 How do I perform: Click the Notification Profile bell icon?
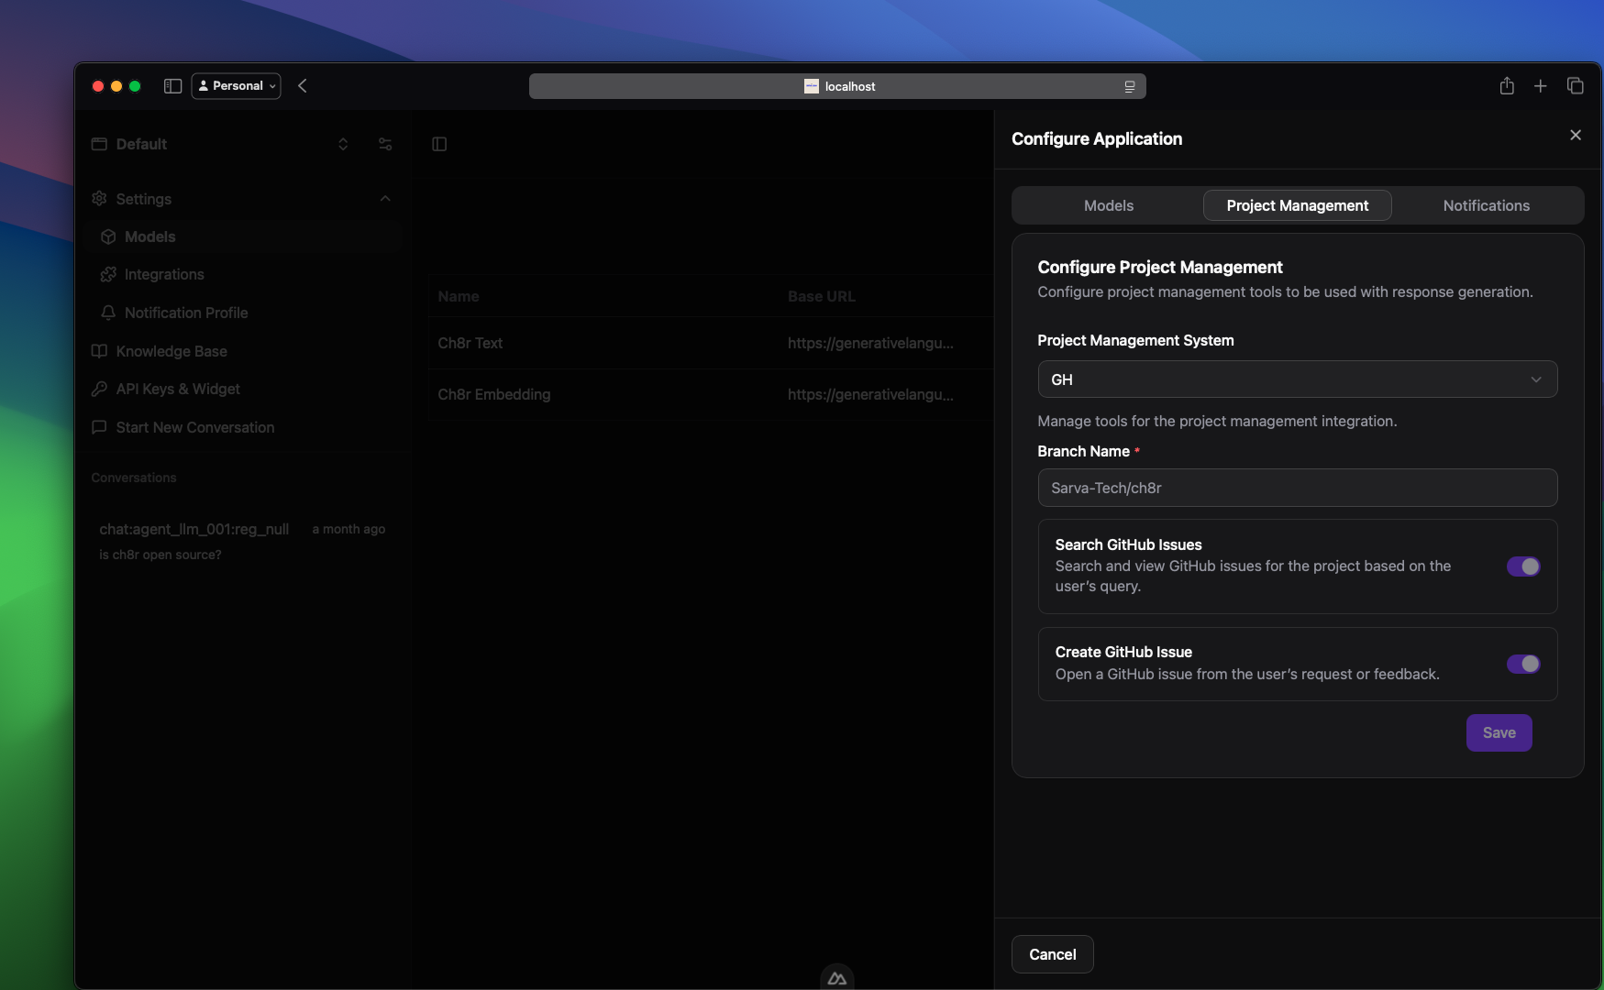(x=108, y=313)
